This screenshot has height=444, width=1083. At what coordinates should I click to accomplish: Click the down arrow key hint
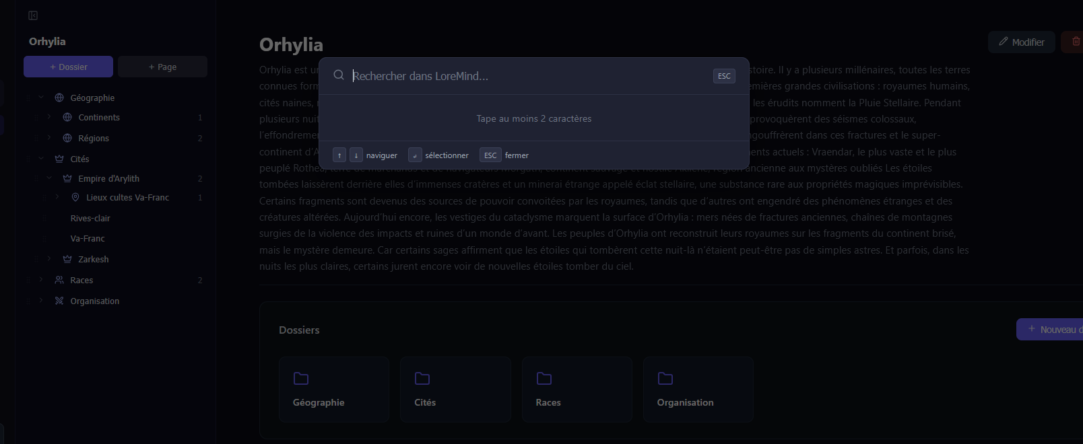(356, 155)
